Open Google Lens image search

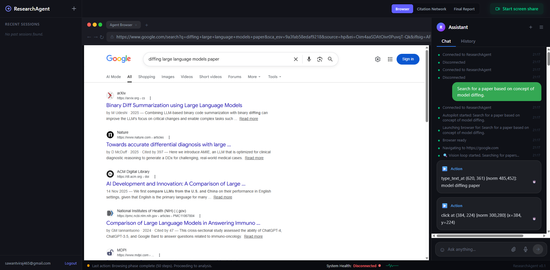coord(320,59)
